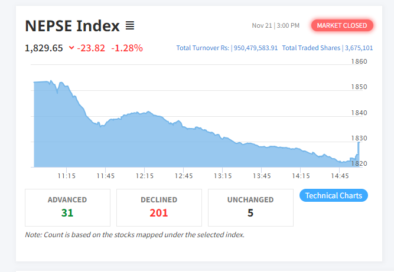Click the NEPSE Index heading
This screenshot has width=394, height=272.
pyautogui.click(x=72, y=26)
